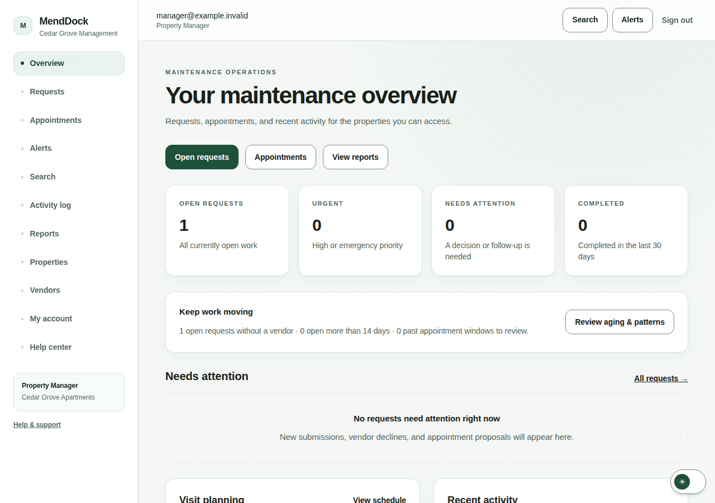This screenshot has height=503, width=715.
Task: Open the Reports sidebar item
Action: 69,234
